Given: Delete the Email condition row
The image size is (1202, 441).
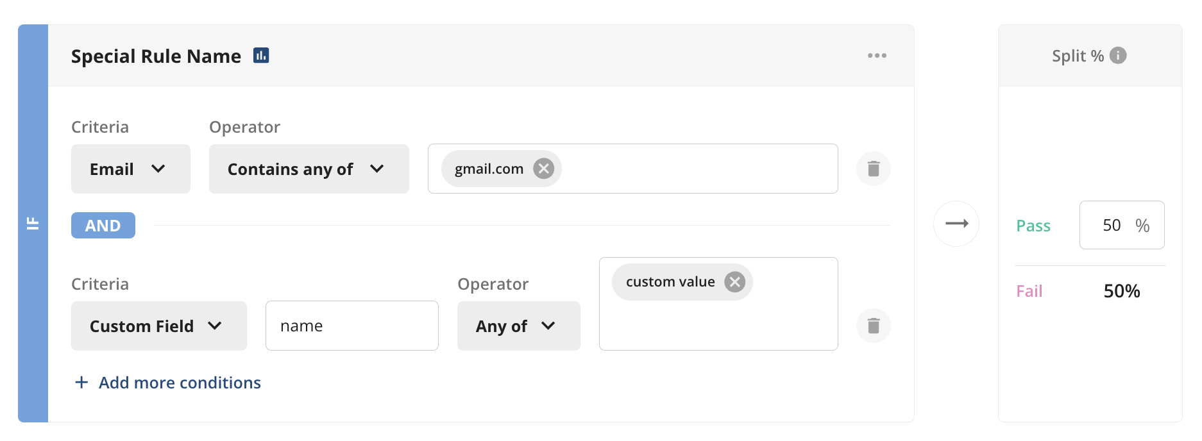Looking at the screenshot, I should 874,169.
